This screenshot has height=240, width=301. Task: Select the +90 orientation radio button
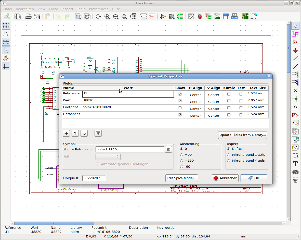(x=182, y=155)
